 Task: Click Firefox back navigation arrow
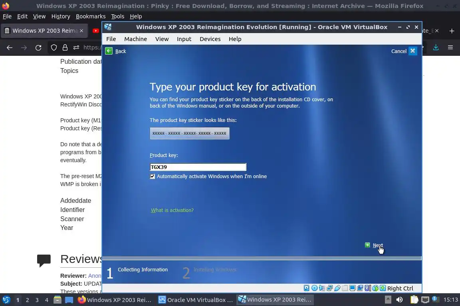pos(10,47)
